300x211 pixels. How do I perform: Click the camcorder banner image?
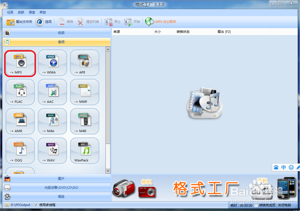[124, 188]
